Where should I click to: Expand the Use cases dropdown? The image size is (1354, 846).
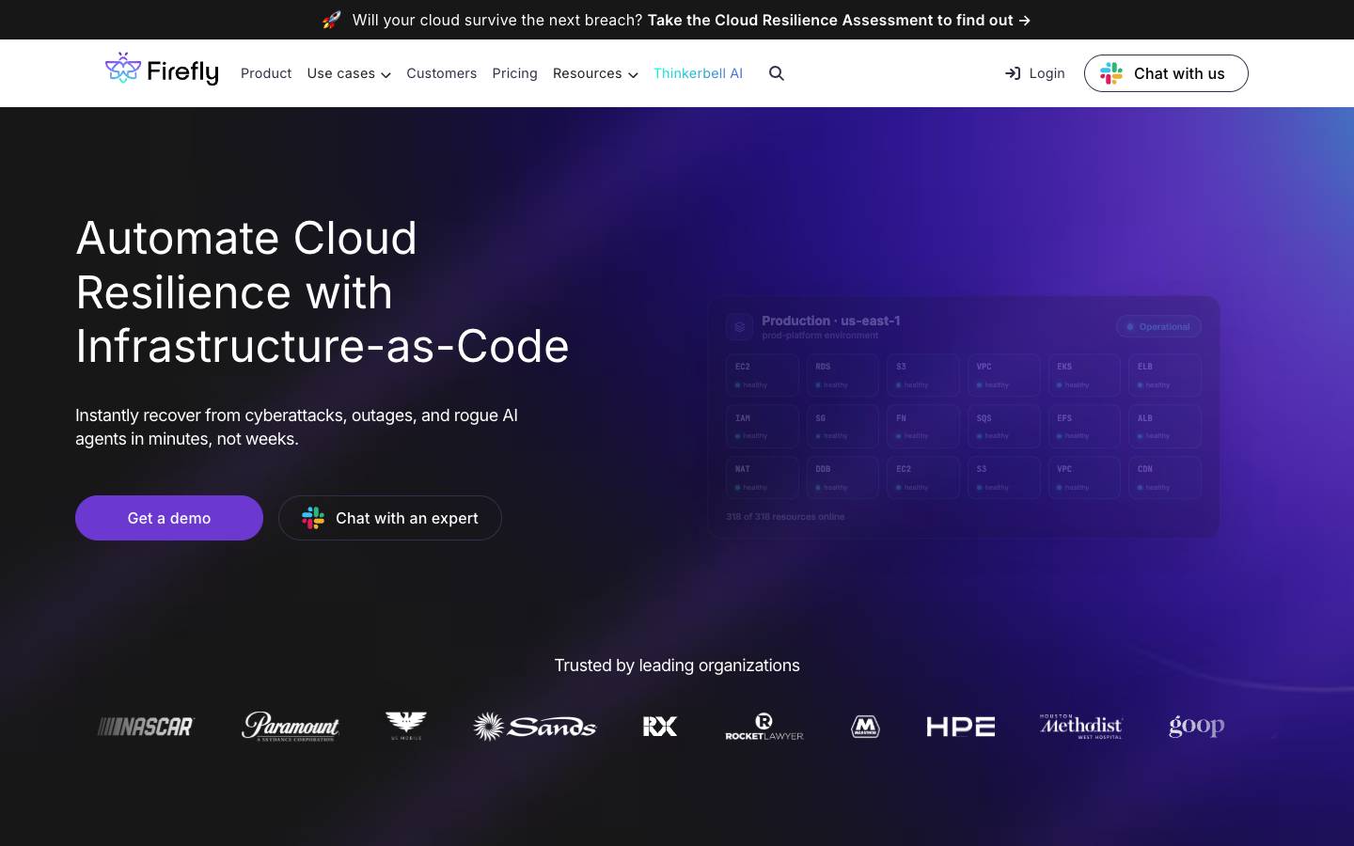click(x=349, y=73)
